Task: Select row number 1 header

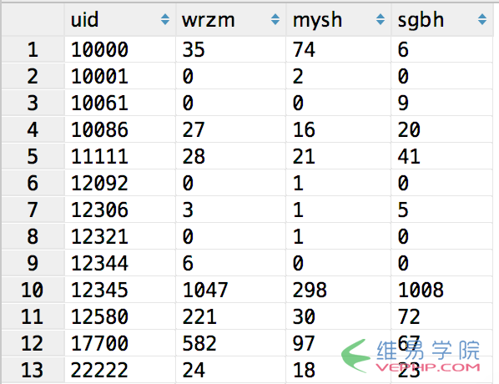Action: 33,49
